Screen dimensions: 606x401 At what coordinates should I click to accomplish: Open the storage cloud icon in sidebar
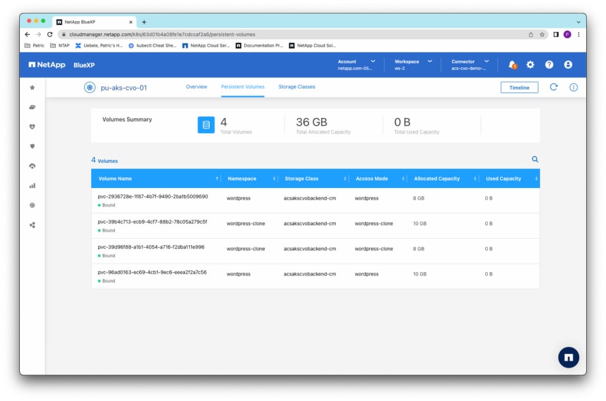coord(33,107)
